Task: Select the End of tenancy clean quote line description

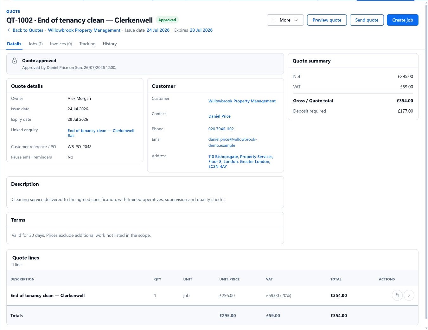Action: coord(48,295)
